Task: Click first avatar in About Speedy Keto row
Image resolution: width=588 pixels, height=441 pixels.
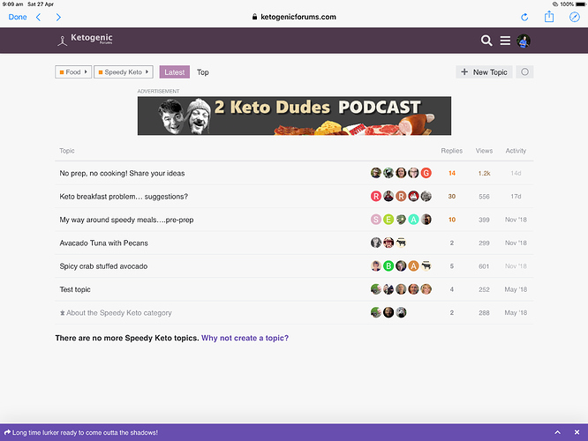Action: pyautogui.click(x=376, y=312)
